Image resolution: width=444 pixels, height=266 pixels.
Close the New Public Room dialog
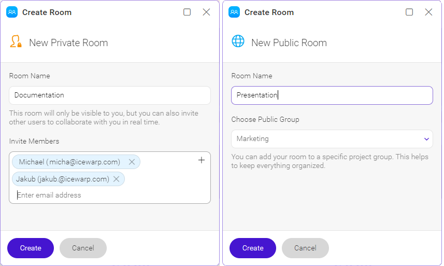click(x=428, y=12)
